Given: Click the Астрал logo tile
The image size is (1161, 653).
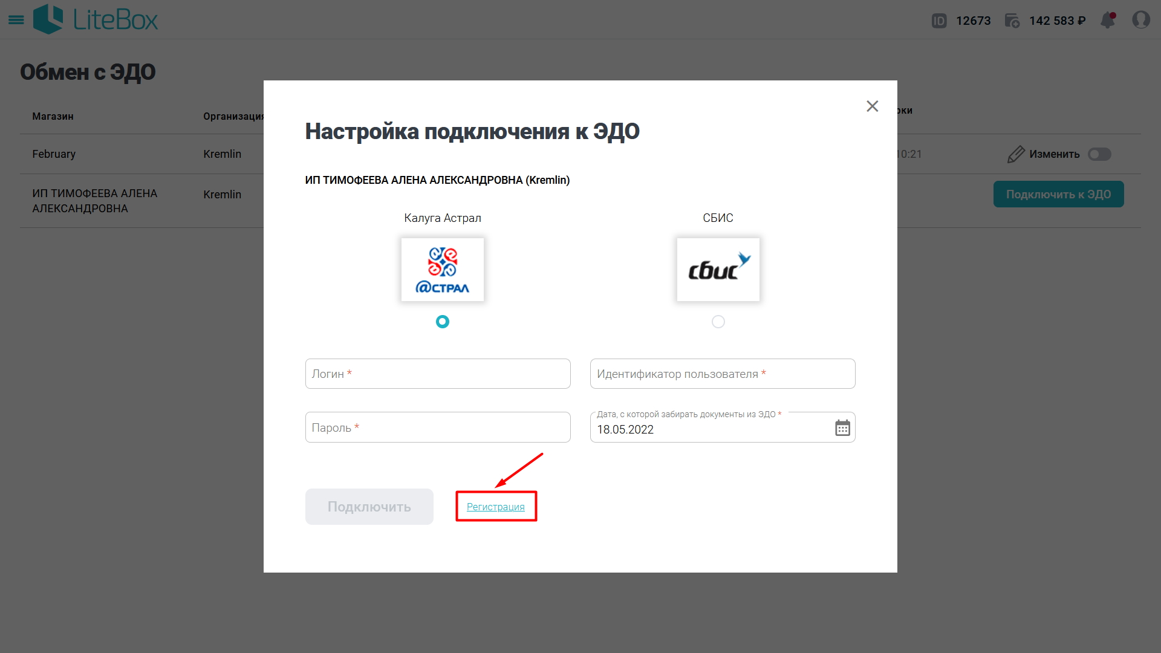Looking at the screenshot, I should 443,270.
